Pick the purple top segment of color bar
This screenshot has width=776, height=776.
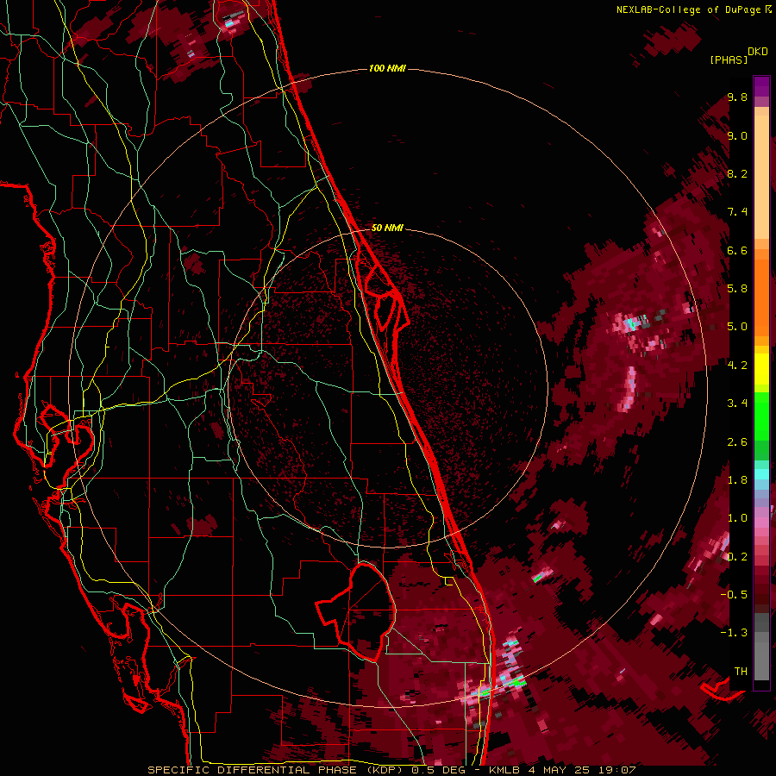click(x=761, y=86)
